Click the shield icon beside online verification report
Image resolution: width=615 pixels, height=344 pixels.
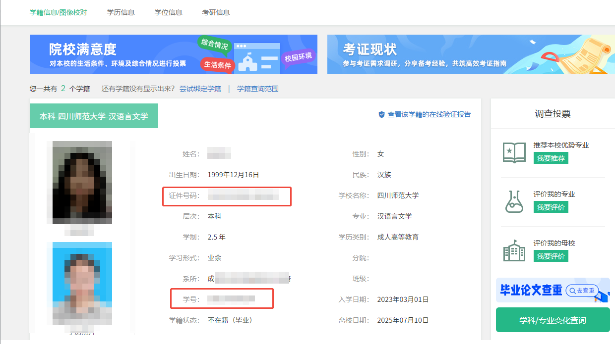click(x=381, y=114)
